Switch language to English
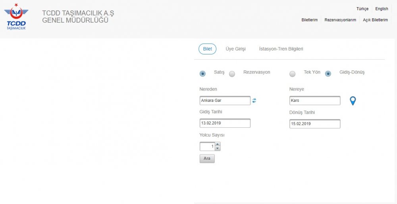Image resolution: width=397 pixels, height=204 pixels. [x=382, y=9]
